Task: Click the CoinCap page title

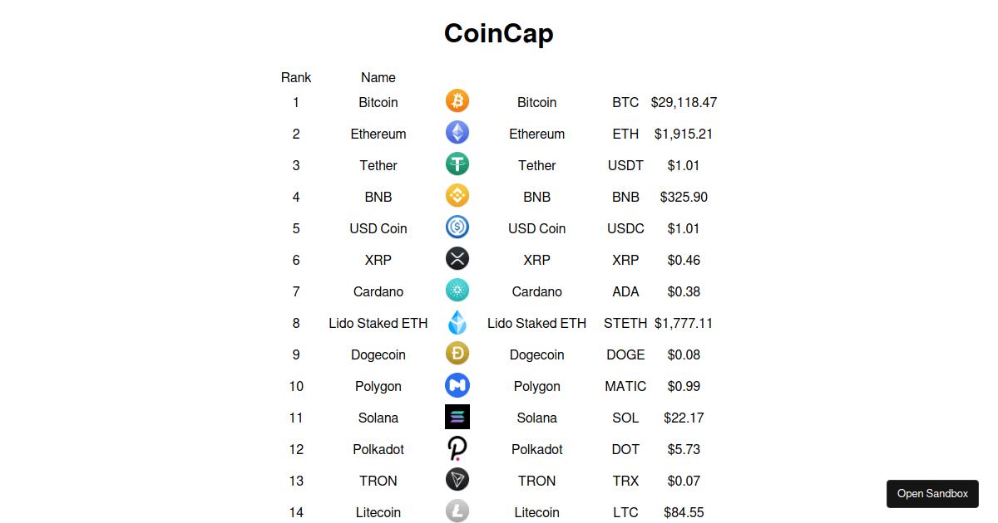Action: 498,33
